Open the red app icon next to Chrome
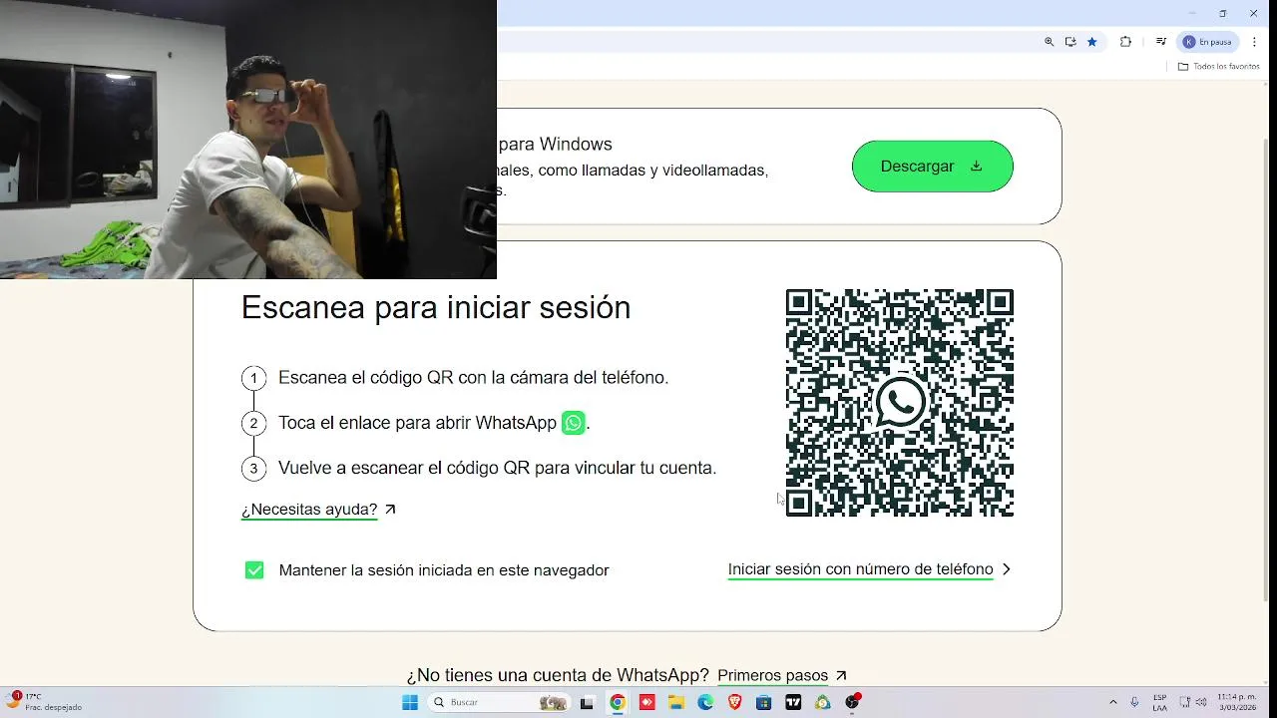Screen dimensions: 1277x718 click(x=646, y=702)
